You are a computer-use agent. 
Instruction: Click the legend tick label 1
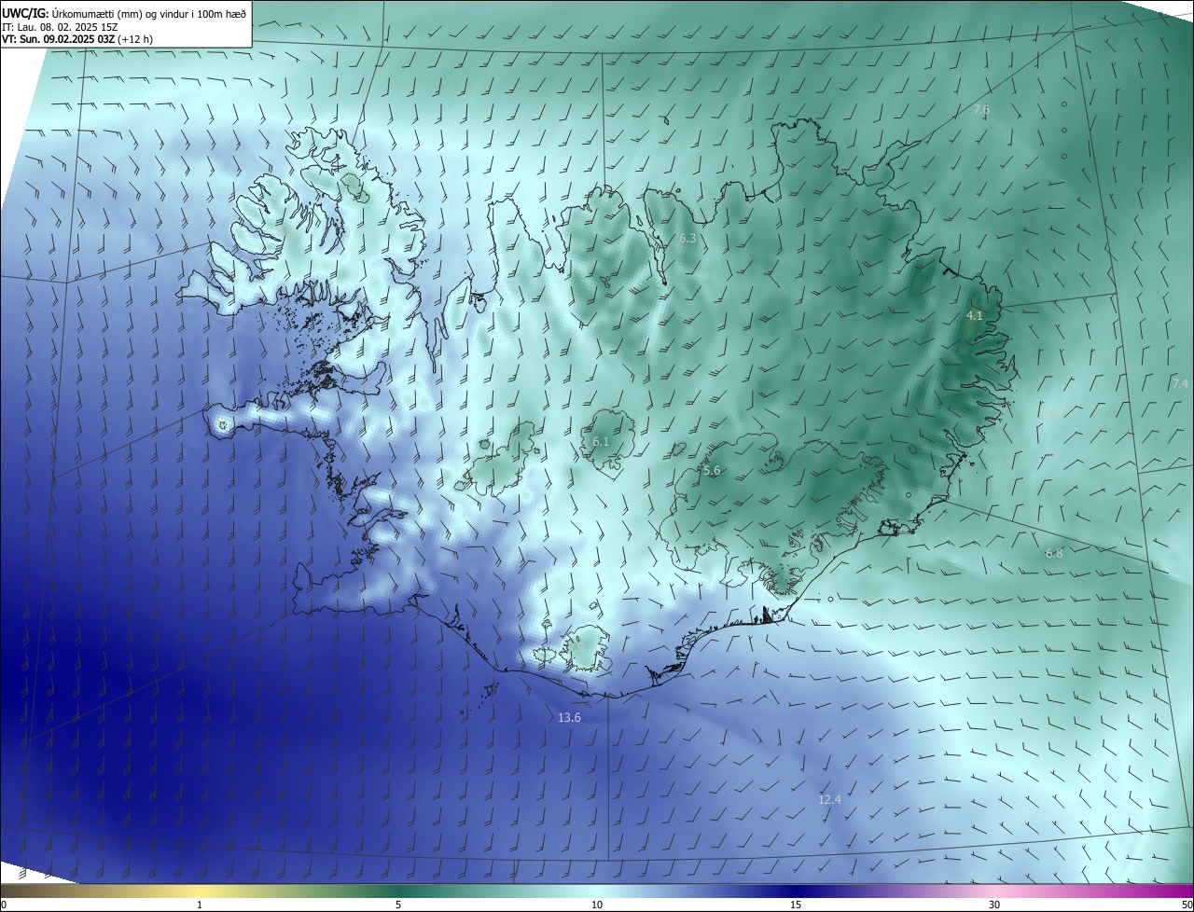coord(200,905)
